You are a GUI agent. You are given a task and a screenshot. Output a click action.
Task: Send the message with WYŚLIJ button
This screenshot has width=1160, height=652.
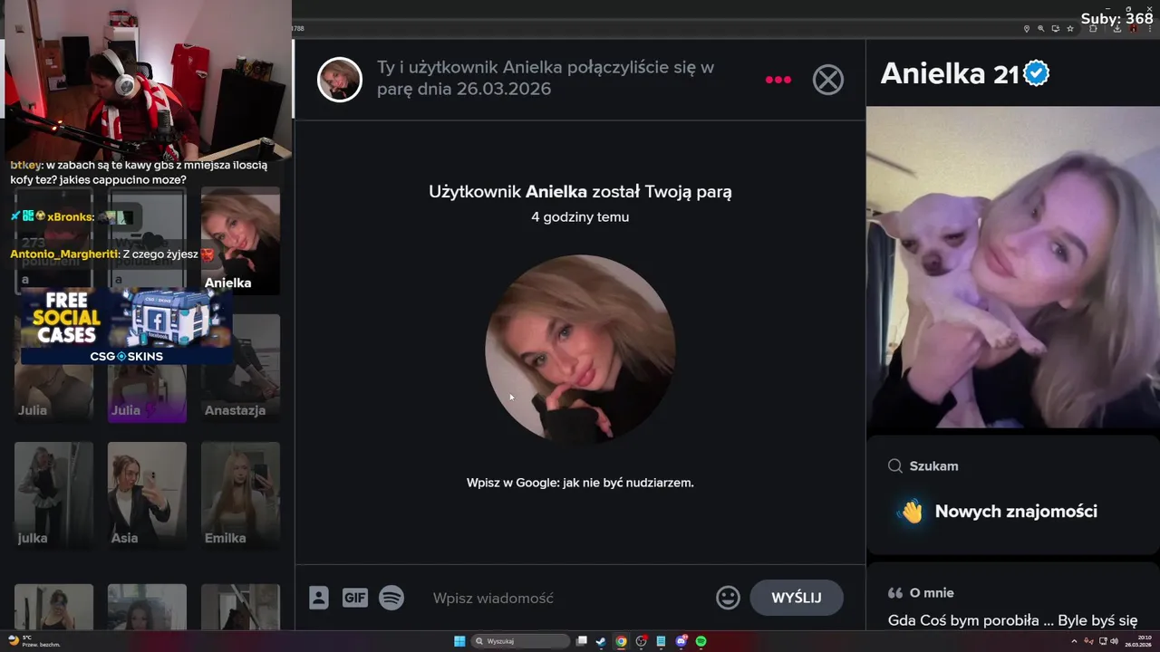pyautogui.click(x=797, y=598)
